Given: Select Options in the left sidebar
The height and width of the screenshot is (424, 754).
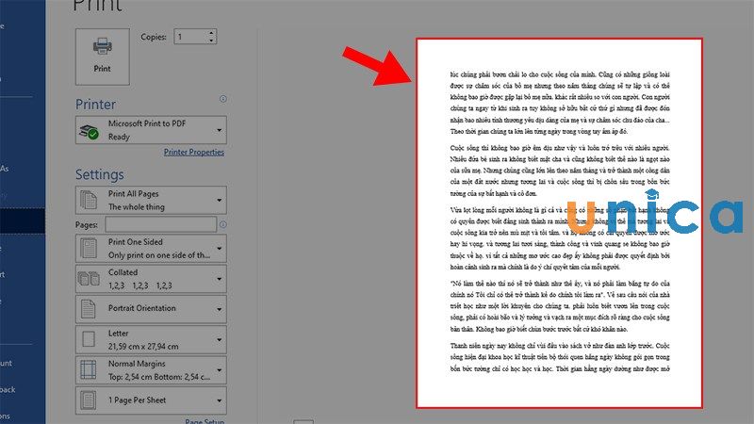Looking at the screenshot, I should 6,415.
